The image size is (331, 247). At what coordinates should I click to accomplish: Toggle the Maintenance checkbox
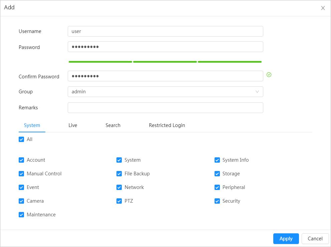(x=21, y=215)
